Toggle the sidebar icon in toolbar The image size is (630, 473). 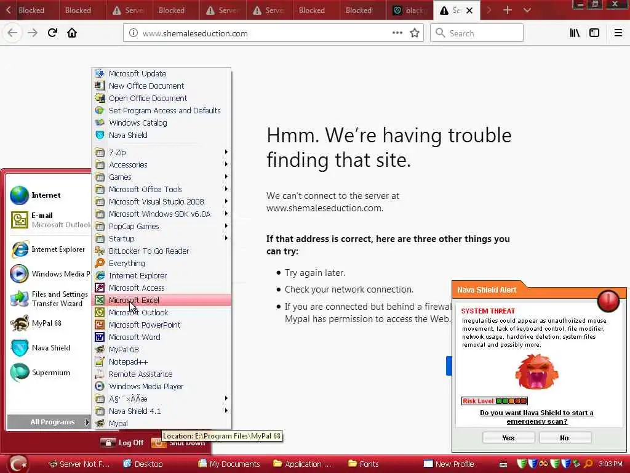click(594, 33)
